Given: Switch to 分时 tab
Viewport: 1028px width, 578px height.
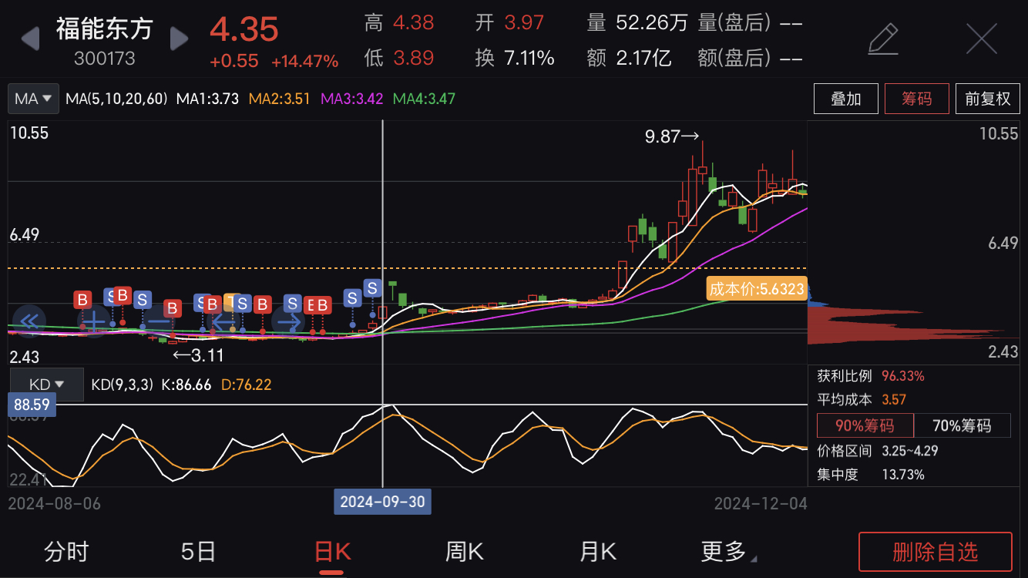Looking at the screenshot, I should pyautogui.click(x=66, y=551).
